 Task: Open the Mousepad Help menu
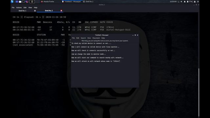(103, 38)
